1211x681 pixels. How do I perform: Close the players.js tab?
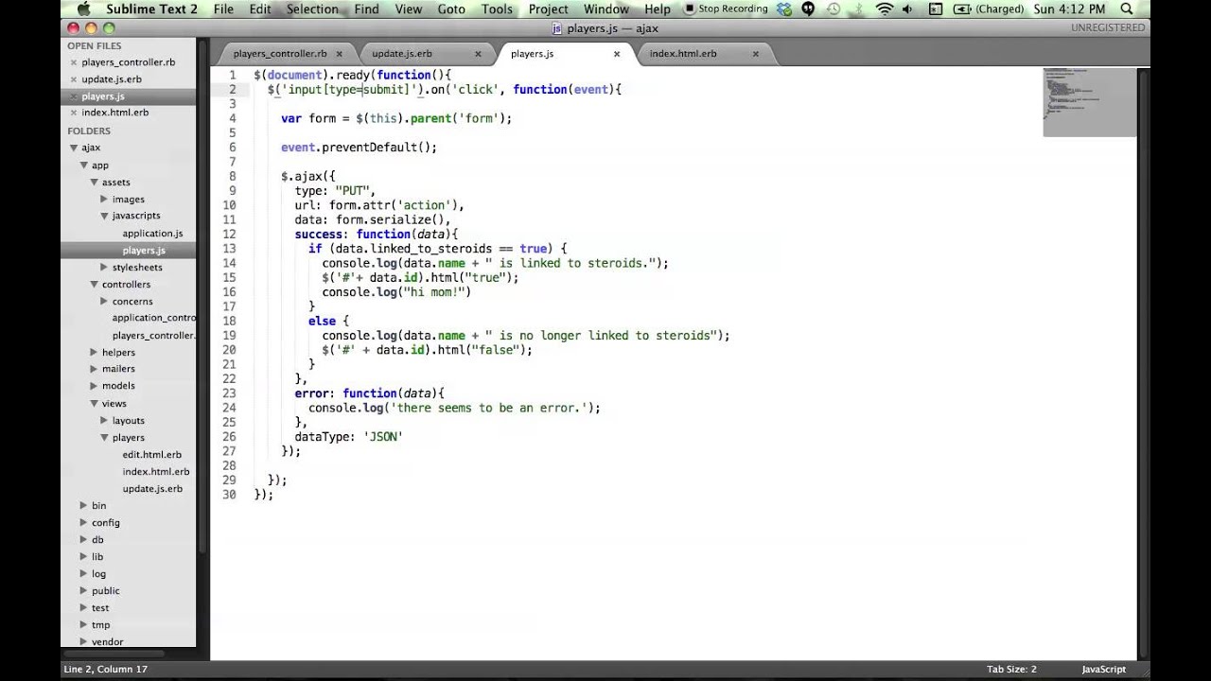point(617,54)
